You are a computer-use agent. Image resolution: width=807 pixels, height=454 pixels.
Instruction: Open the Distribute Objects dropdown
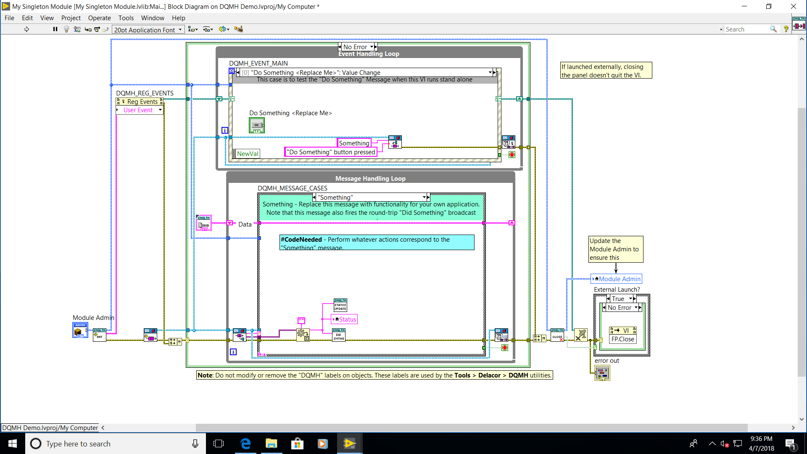point(208,29)
